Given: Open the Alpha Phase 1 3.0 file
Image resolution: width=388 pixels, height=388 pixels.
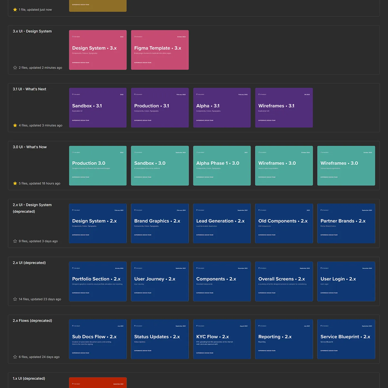Looking at the screenshot, I should tap(222, 165).
